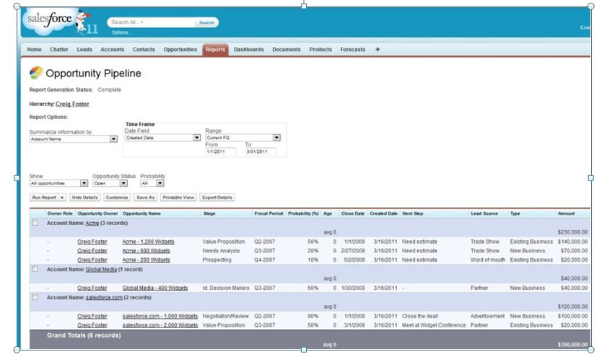Click the $140,000.00 amount cell
This screenshot has height=357, width=607.
pyautogui.click(x=572, y=242)
